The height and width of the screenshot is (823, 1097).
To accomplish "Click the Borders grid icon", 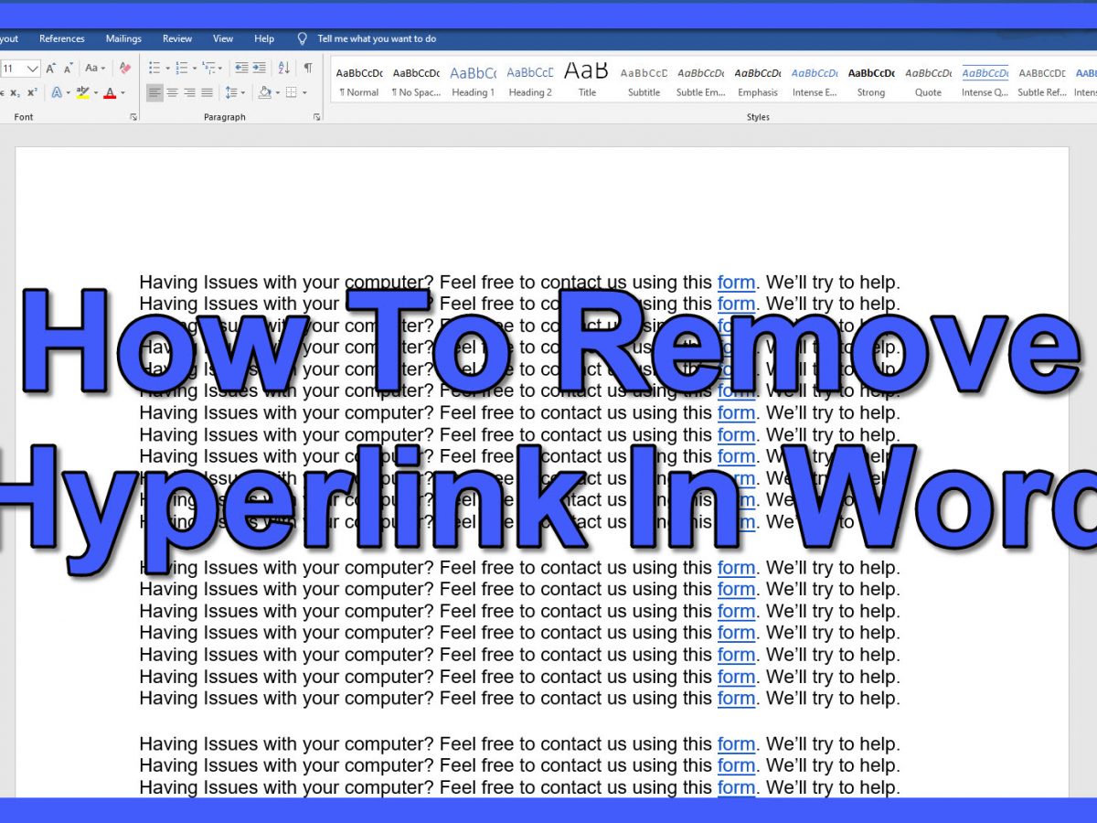I will click(291, 92).
